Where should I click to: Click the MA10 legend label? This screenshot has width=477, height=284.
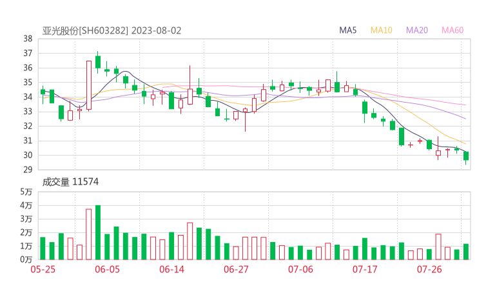click(381, 30)
